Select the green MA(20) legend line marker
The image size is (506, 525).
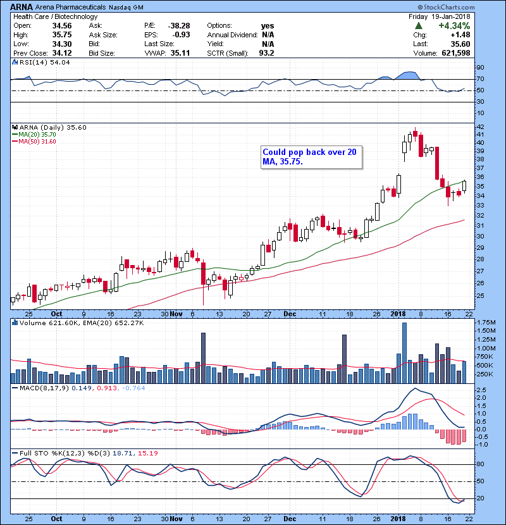click(x=15, y=135)
